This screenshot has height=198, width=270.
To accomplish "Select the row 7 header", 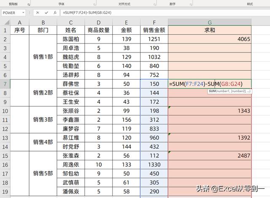I will click(x=5, y=84).
